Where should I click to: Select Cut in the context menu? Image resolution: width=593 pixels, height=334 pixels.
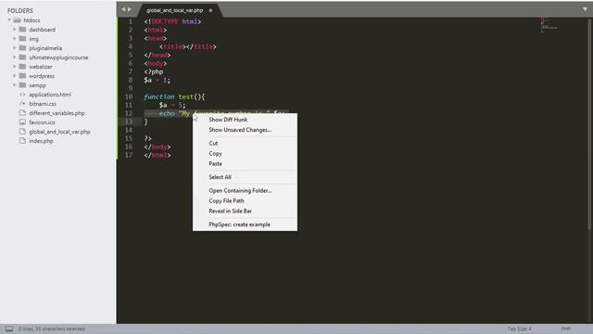point(245,143)
